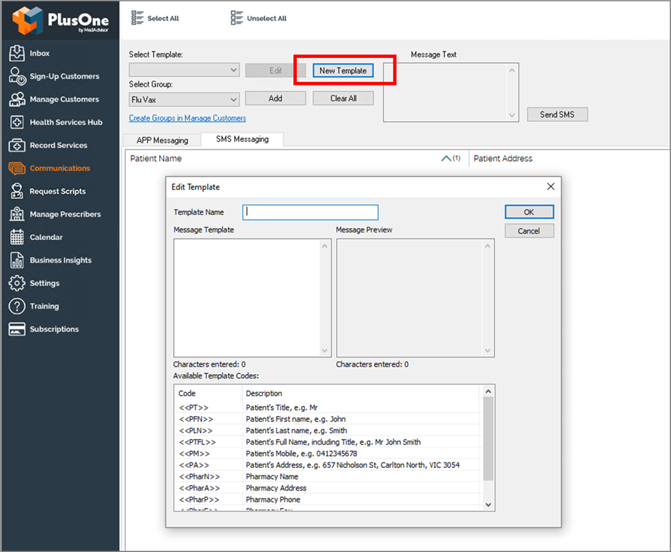
Task: Click the Unselect All checklist icon
Action: (237, 17)
